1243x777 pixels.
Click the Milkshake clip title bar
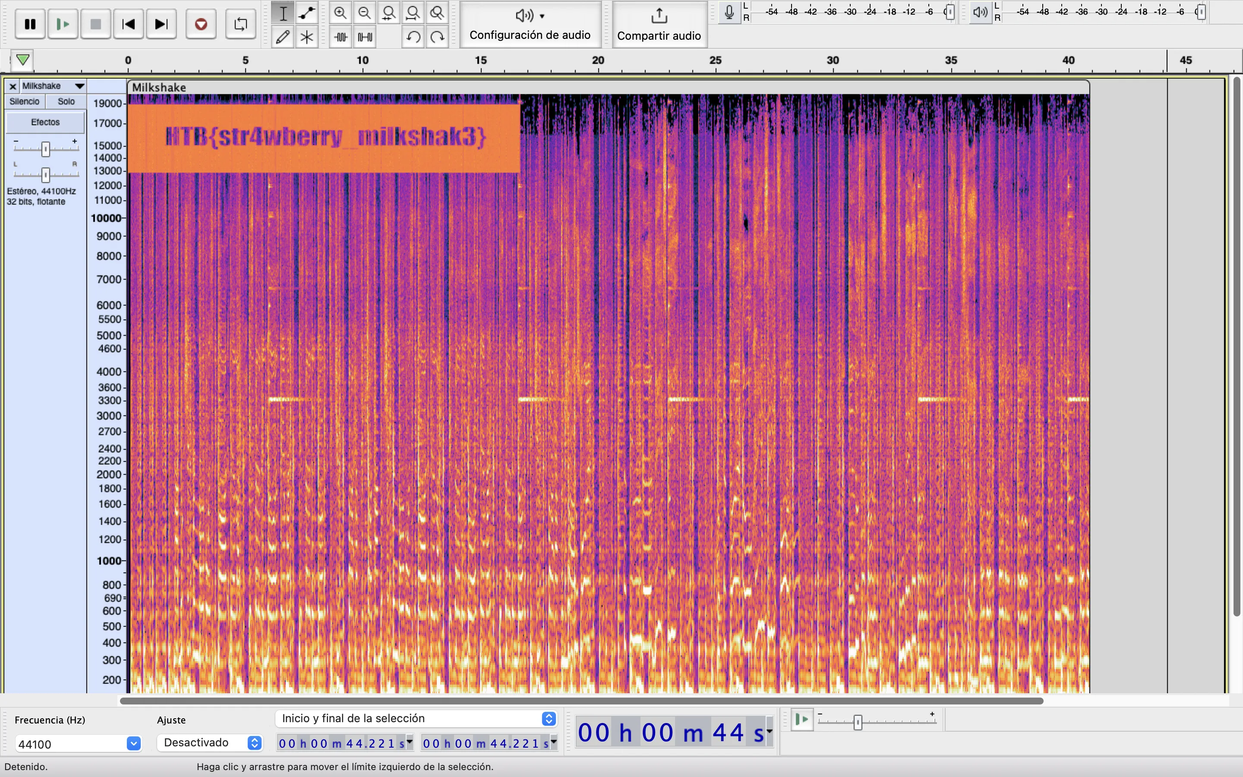point(608,87)
